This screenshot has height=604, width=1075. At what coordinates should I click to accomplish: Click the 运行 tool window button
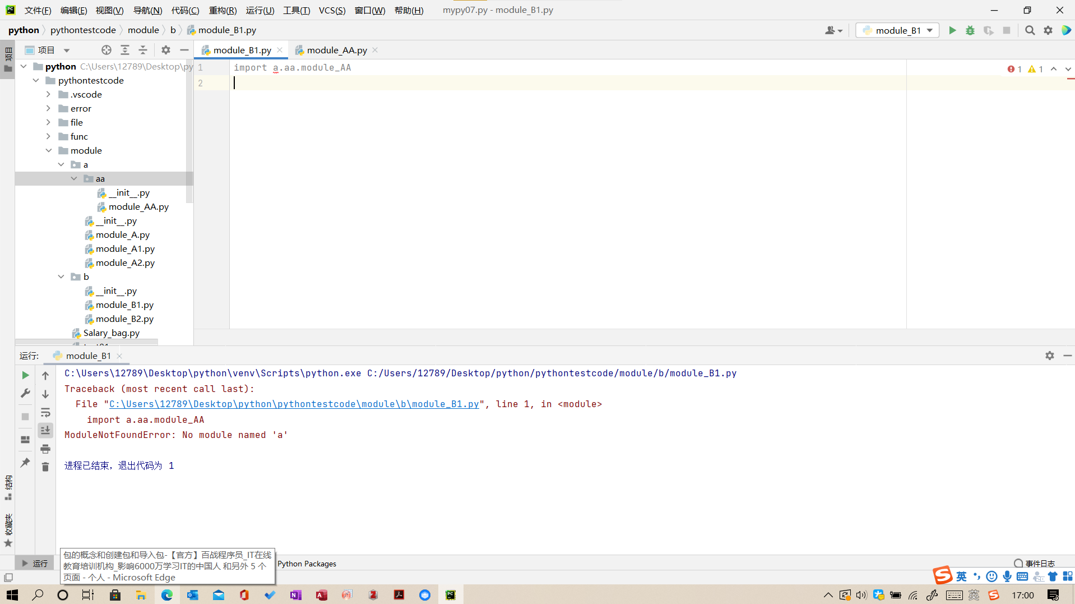[x=35, y=563]
